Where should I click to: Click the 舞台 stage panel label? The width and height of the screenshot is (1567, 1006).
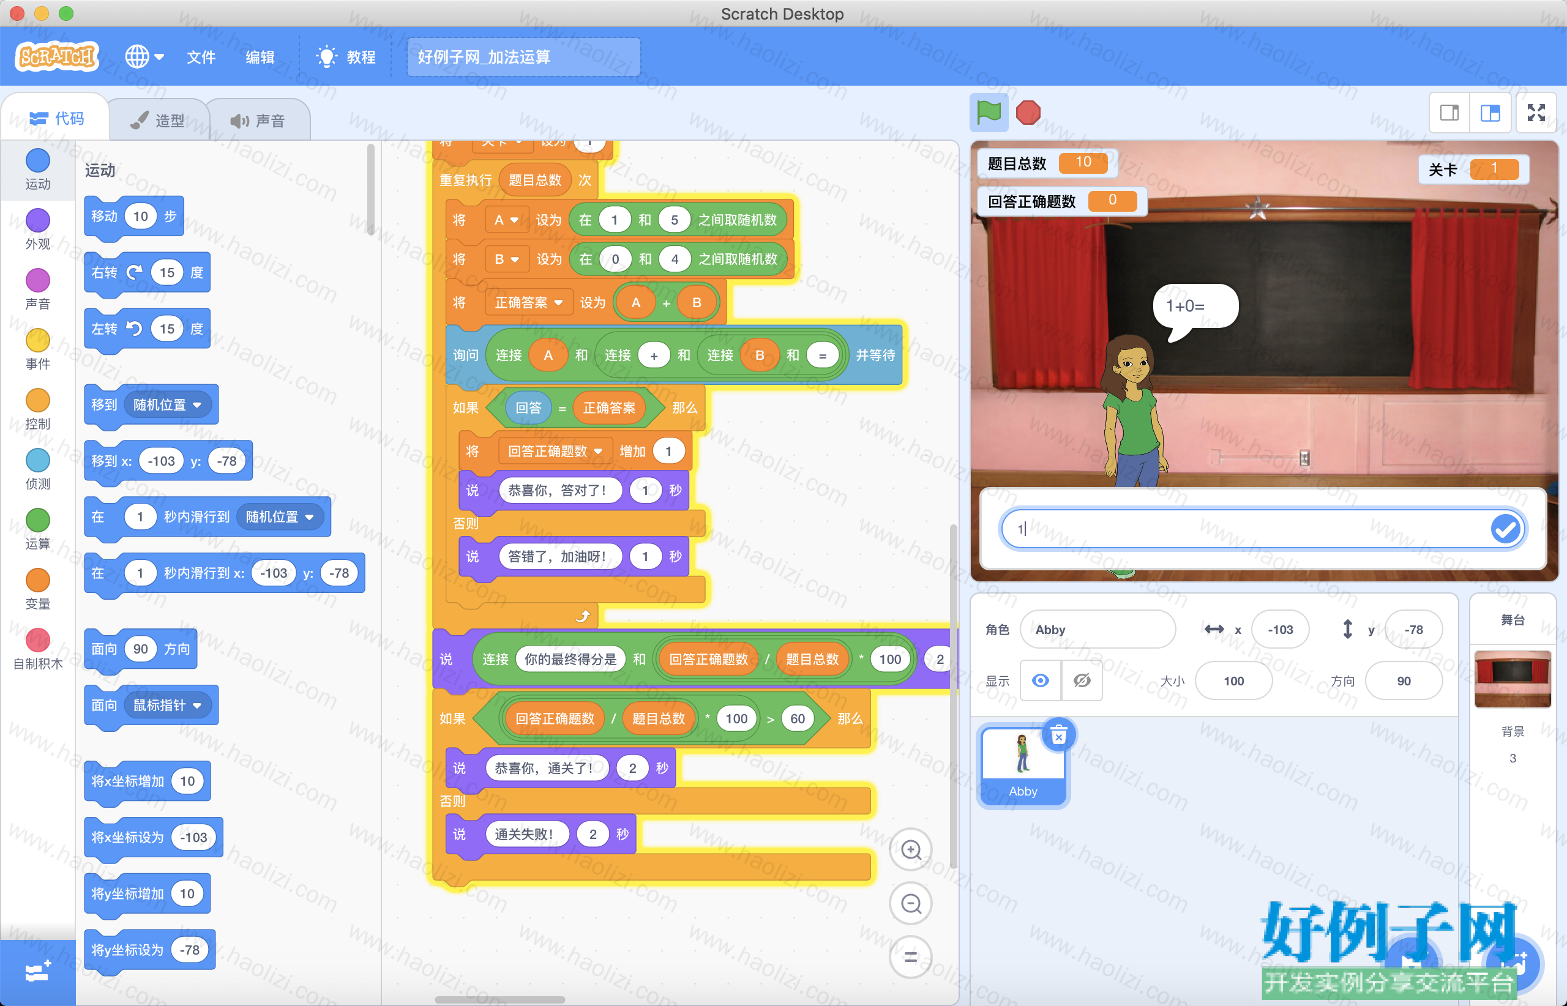pyautogui.click(x=1513, y=619)
